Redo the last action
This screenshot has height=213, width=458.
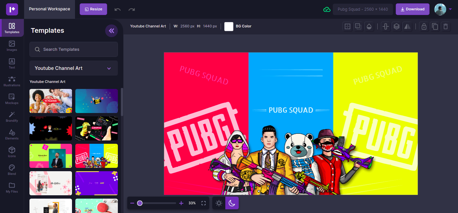(132, 9)
